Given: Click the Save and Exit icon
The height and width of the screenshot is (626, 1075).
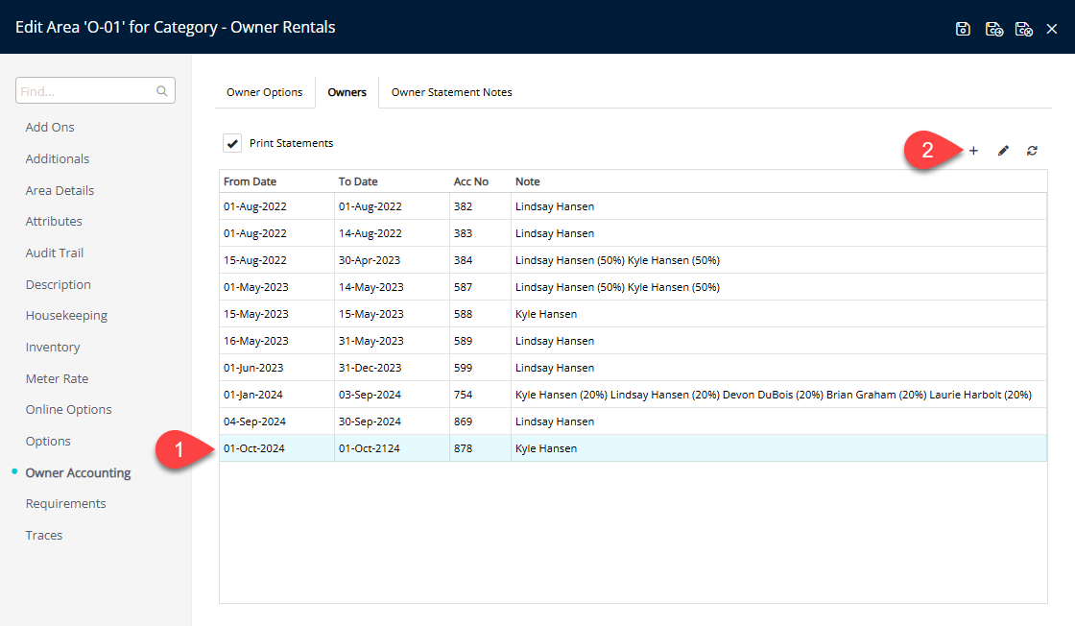Looking at the screenshot, I should [x=1024, y=29].
